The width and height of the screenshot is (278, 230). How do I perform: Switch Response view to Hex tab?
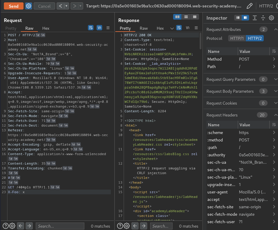click(160, 28)
